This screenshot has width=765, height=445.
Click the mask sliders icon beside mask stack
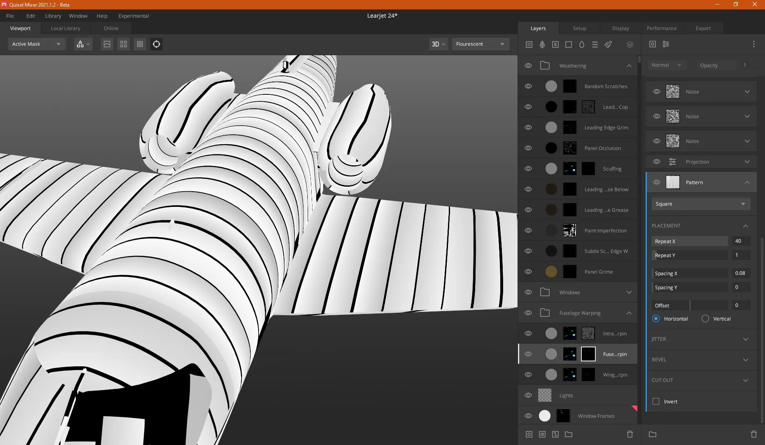click(x=666, y=44)
